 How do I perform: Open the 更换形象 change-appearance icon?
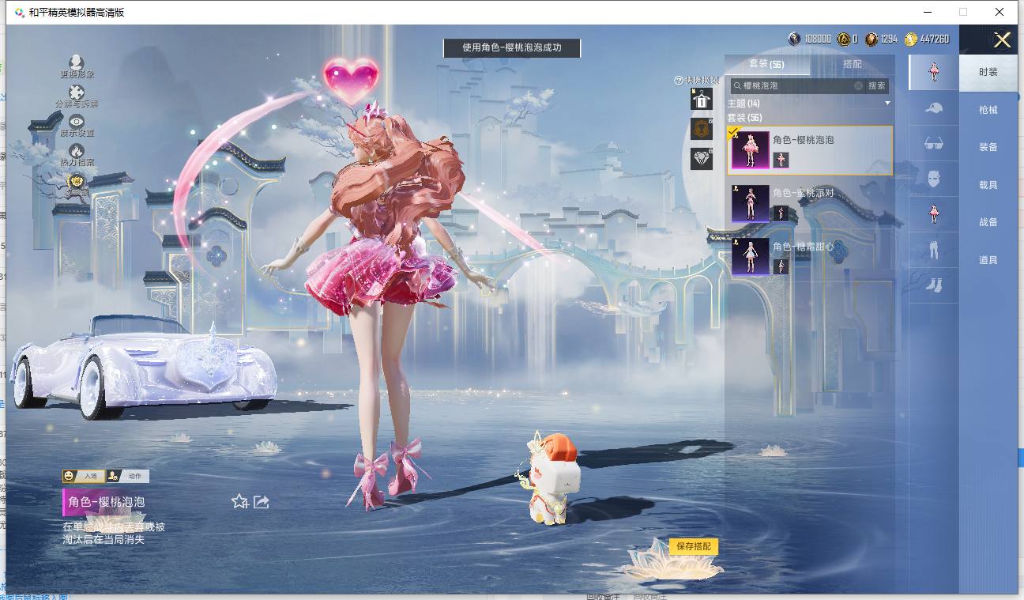(77, 62)
